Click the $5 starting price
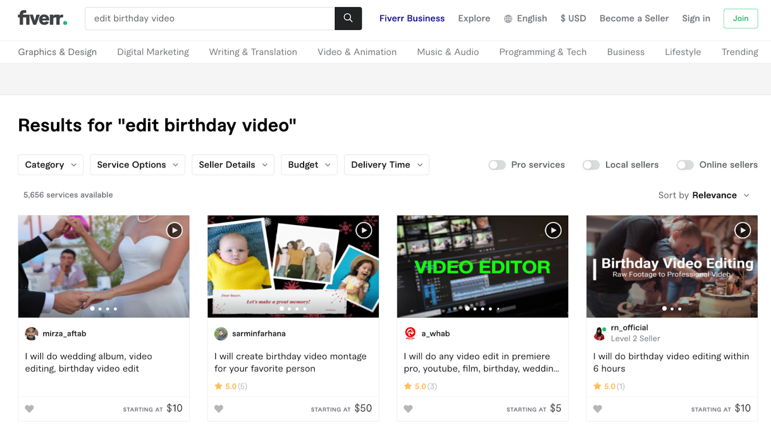 [x=556, y=408]
